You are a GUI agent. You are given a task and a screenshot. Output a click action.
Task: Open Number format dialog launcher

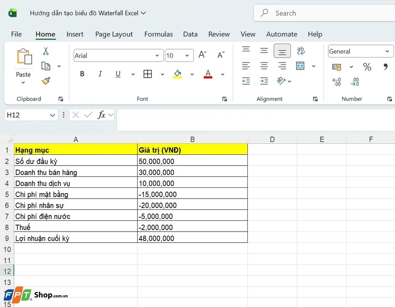[x=390, y=99]
